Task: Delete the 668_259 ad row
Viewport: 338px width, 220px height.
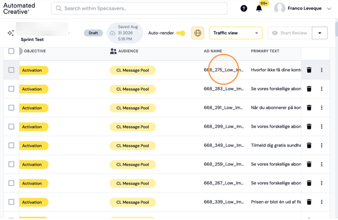Action: coord(309,164)
